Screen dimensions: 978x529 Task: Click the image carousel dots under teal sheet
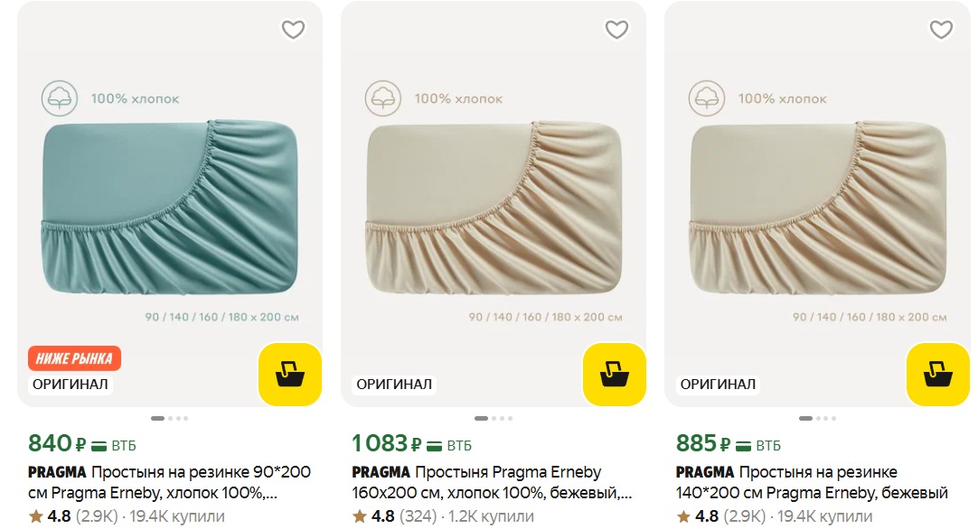point(170,418)
